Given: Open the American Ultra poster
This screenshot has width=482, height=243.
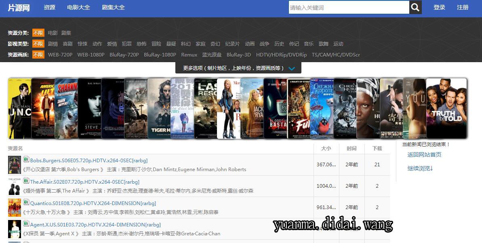Looking at the screenshot, I should [43, 109].
